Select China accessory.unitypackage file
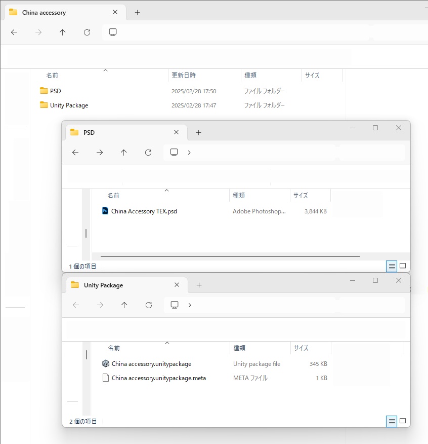This screenshot has height=444, width=428. (x=152, y=364)
